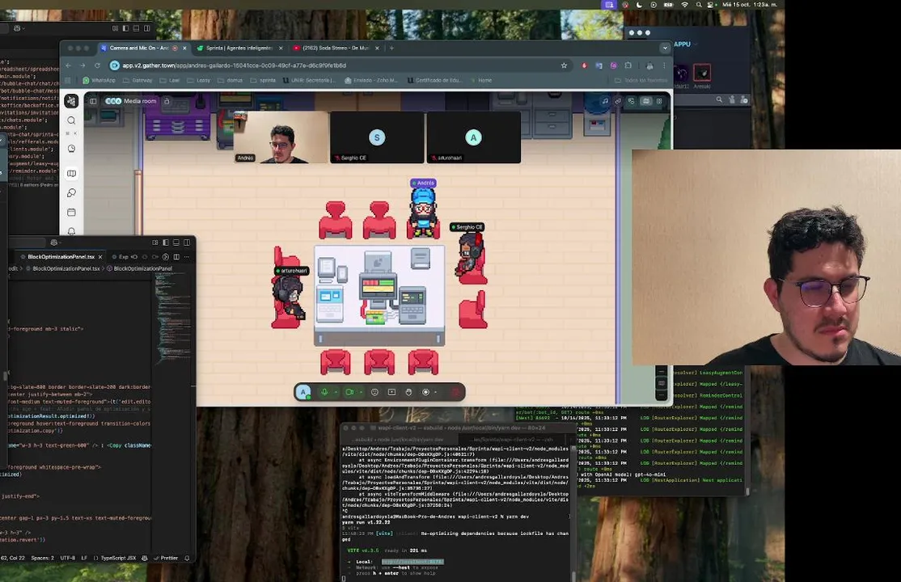This screenshot has width=901, height=582.
Task: Switch to Soda Stereo YouTube tab
Action: (336, 48)
